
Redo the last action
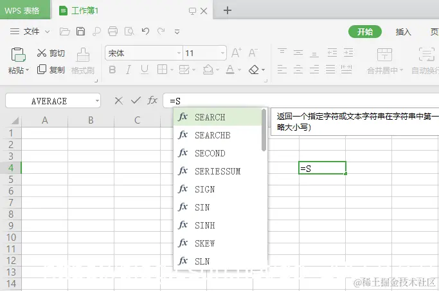point(161,31)
